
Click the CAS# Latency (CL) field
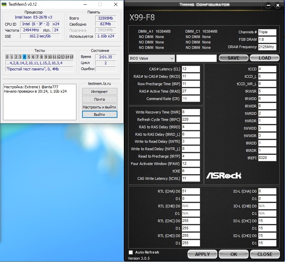pyautogui.click(x=191, y=69)
